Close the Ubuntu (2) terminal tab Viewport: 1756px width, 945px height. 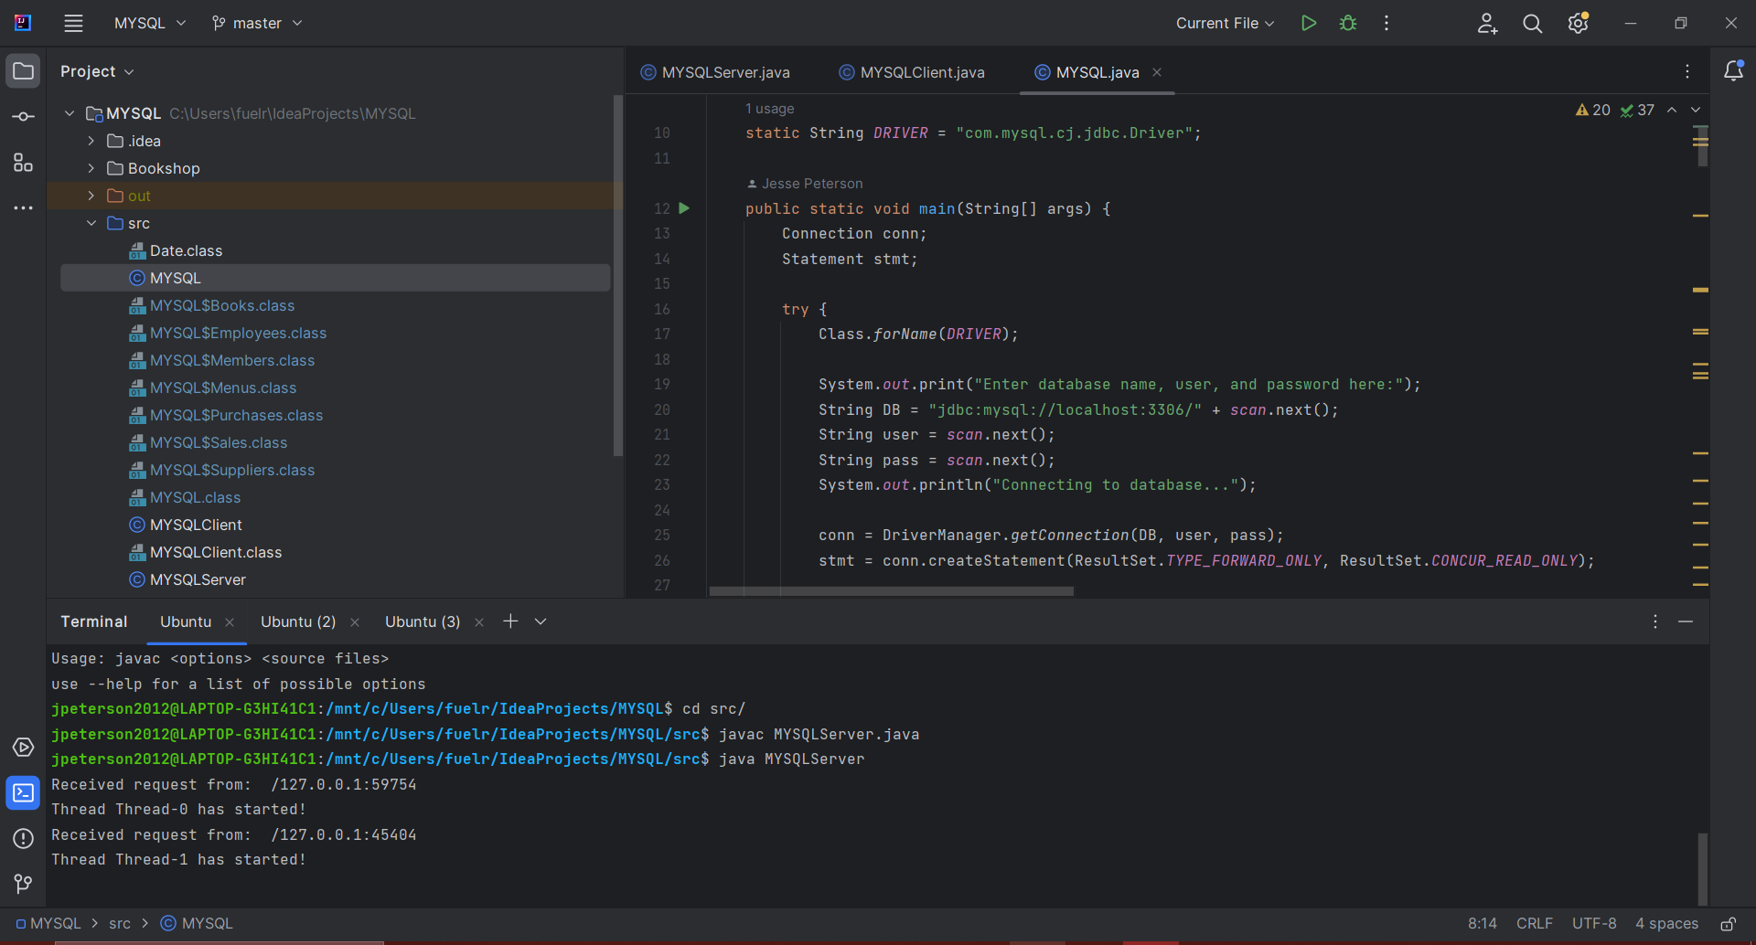tap(355, 622)
